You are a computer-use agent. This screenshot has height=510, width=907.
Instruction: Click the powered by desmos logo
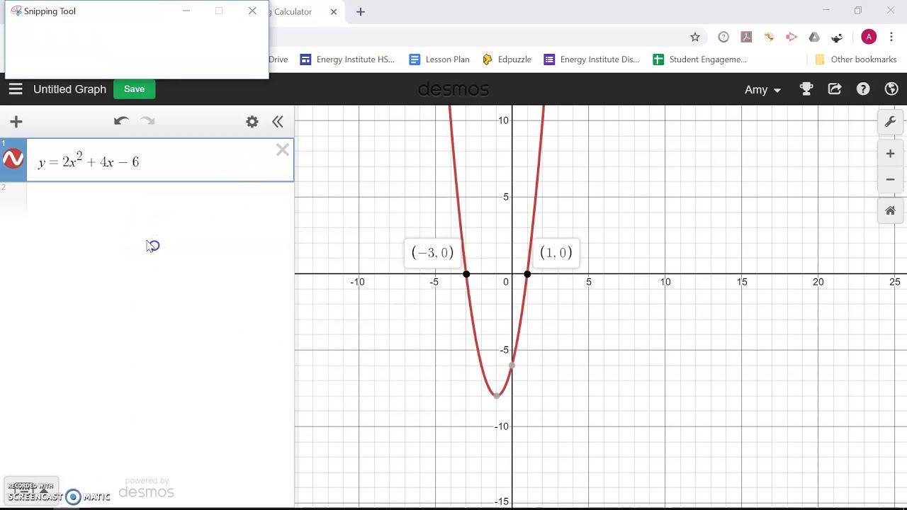click(146, 488)
